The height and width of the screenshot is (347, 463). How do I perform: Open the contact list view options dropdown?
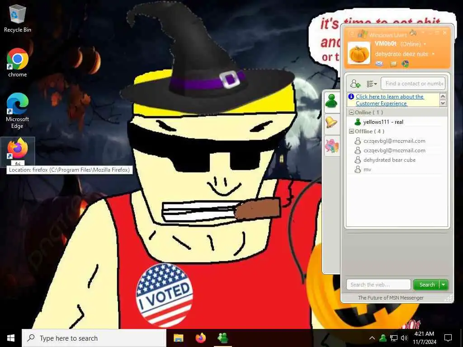click(x=372, y=84)
